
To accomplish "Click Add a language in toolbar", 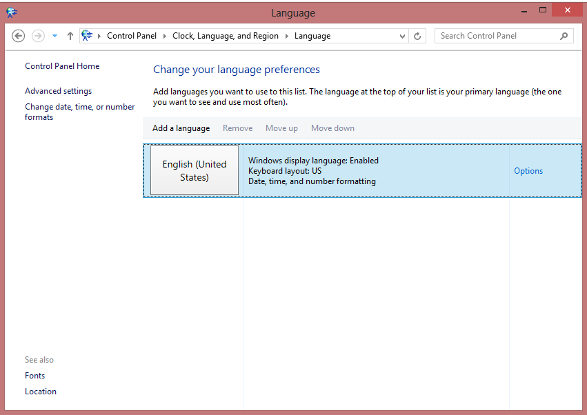I will 181,128.
